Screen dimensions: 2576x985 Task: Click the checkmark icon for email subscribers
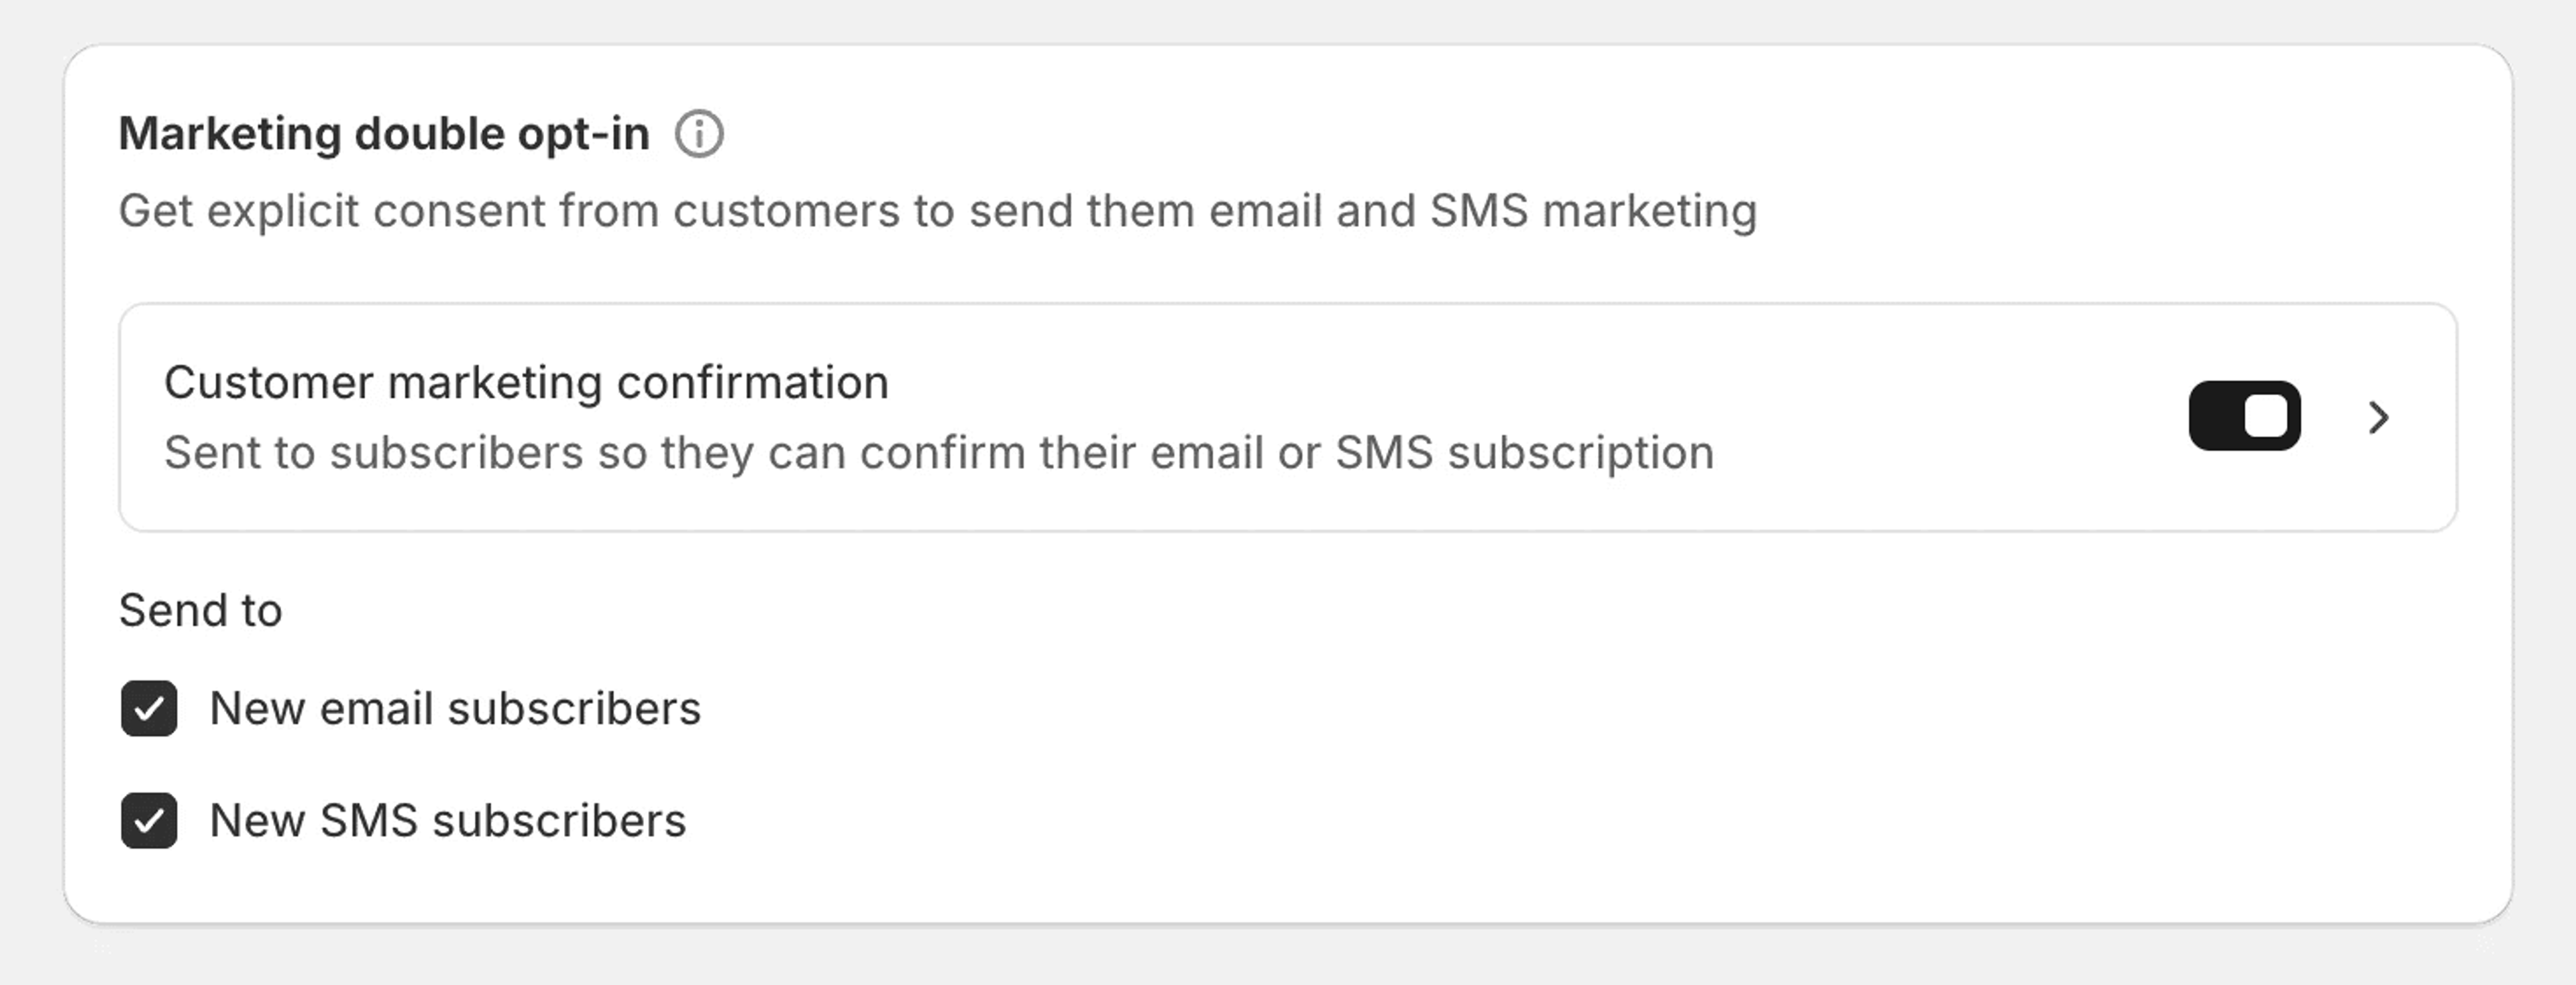click(x=149, y=709)
